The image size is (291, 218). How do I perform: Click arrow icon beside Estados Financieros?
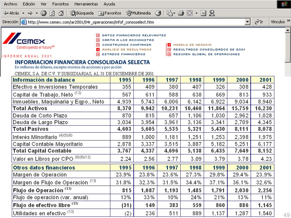coord(98,54)
